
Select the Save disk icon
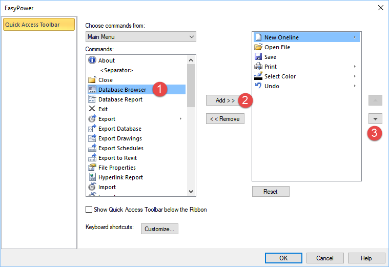[x=258, y=57]
